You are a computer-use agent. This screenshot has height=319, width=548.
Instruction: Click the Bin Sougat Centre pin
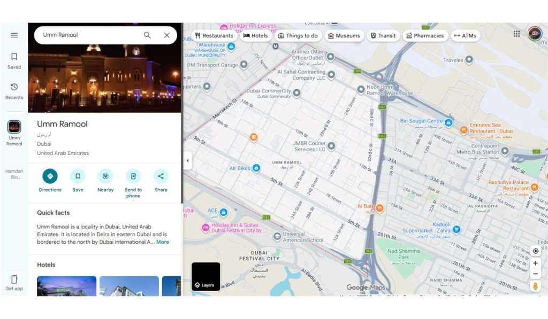point(448,122)
